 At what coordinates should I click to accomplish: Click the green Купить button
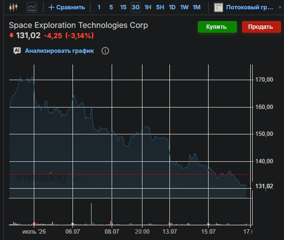217,27
